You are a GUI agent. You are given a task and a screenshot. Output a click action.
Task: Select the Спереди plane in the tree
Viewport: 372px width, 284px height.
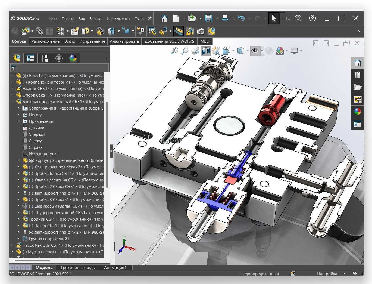(37, 134)
